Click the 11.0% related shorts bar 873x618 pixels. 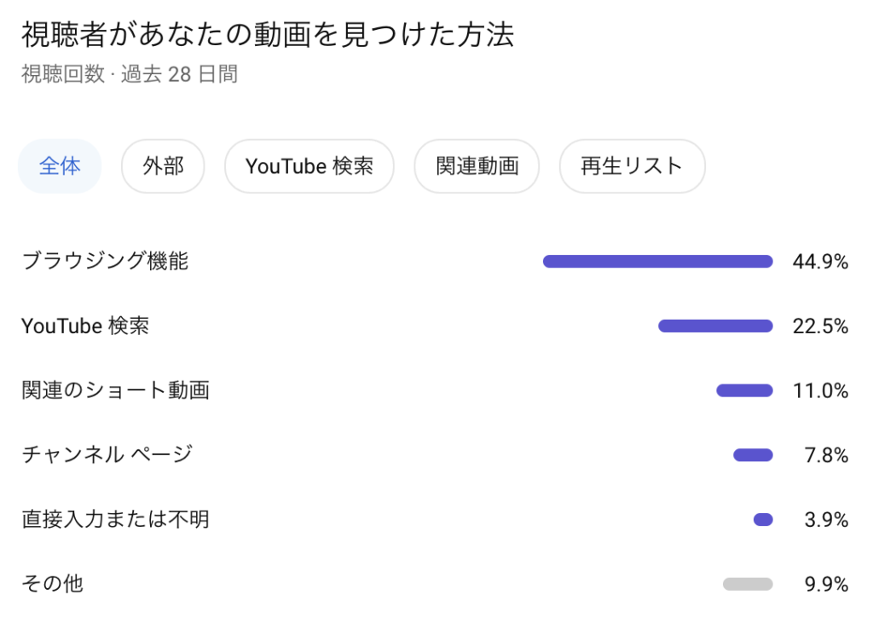[x=744, y=390]
